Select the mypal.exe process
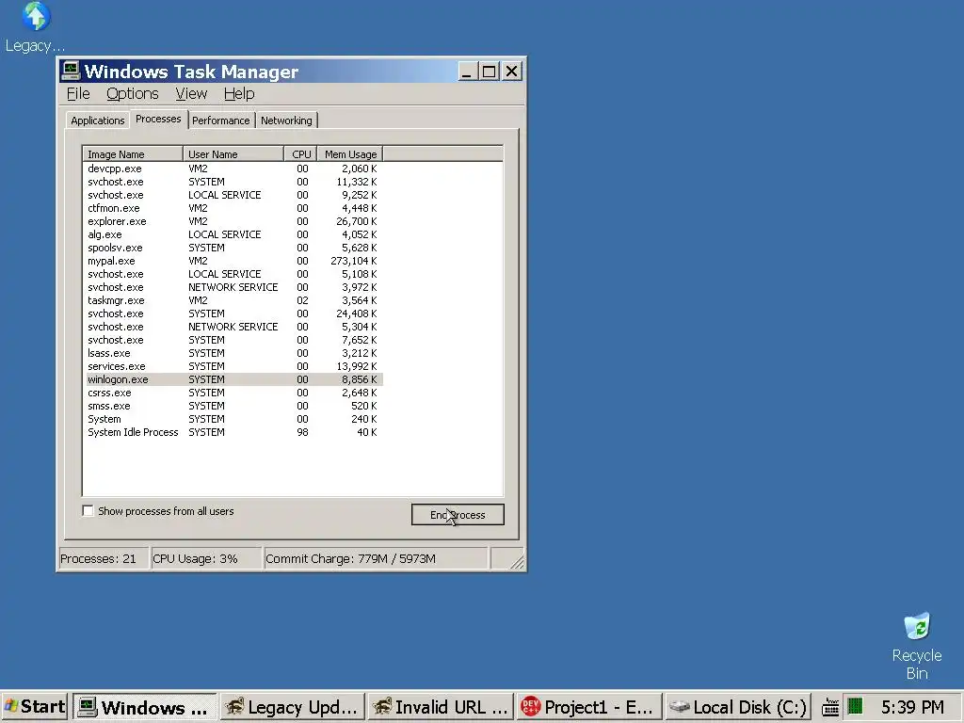The width and height of the screenshot is (964, 723). coord(233,261)
